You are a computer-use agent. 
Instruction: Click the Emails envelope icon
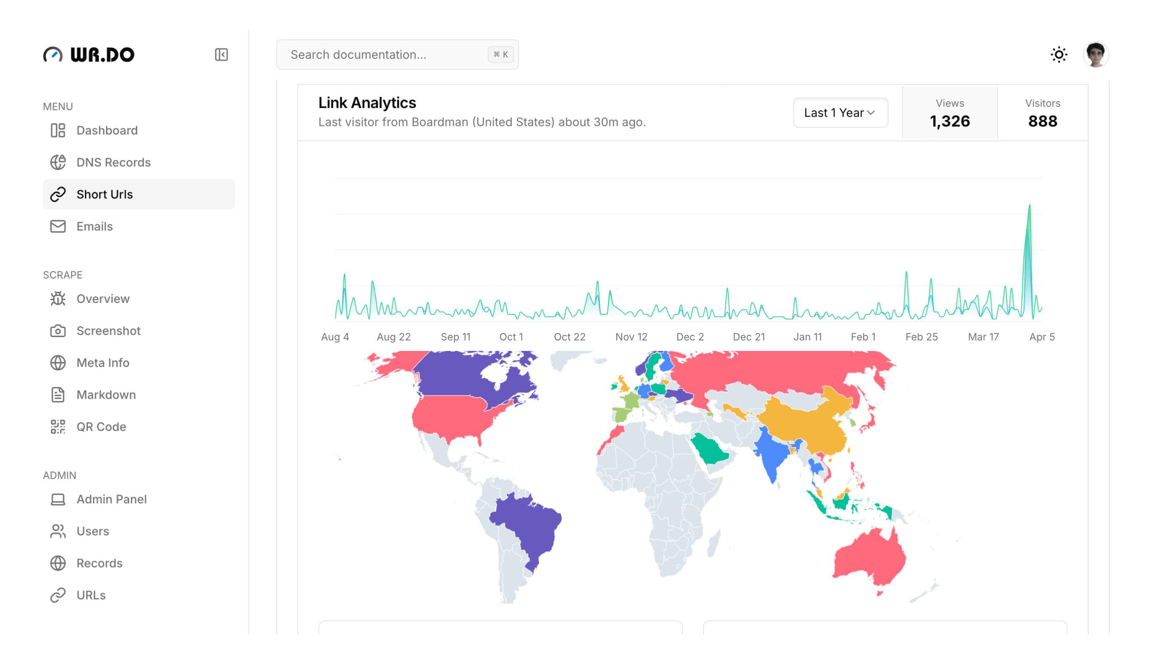(x=58, y=226)
